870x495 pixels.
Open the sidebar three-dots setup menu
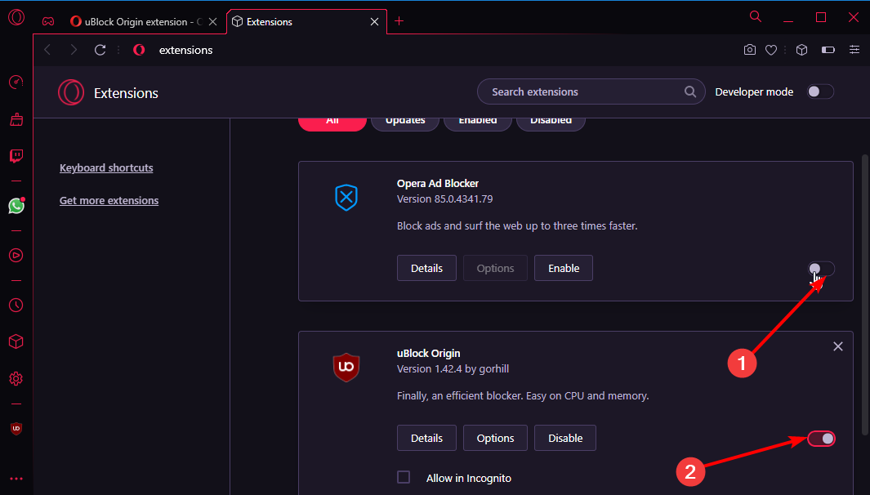(x=16, y=479)
